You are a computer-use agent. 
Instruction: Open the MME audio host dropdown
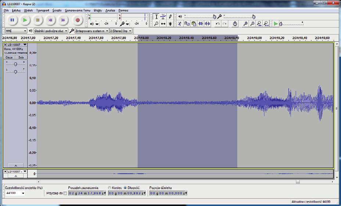click(x=16, y=31)
